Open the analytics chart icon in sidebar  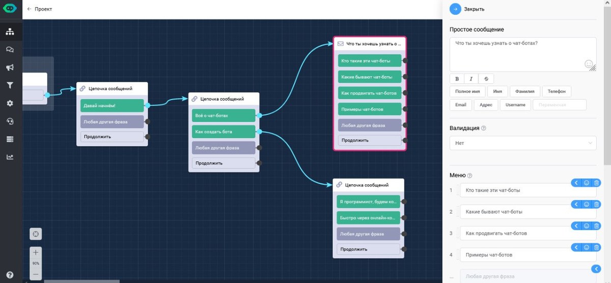click(10, 157)
